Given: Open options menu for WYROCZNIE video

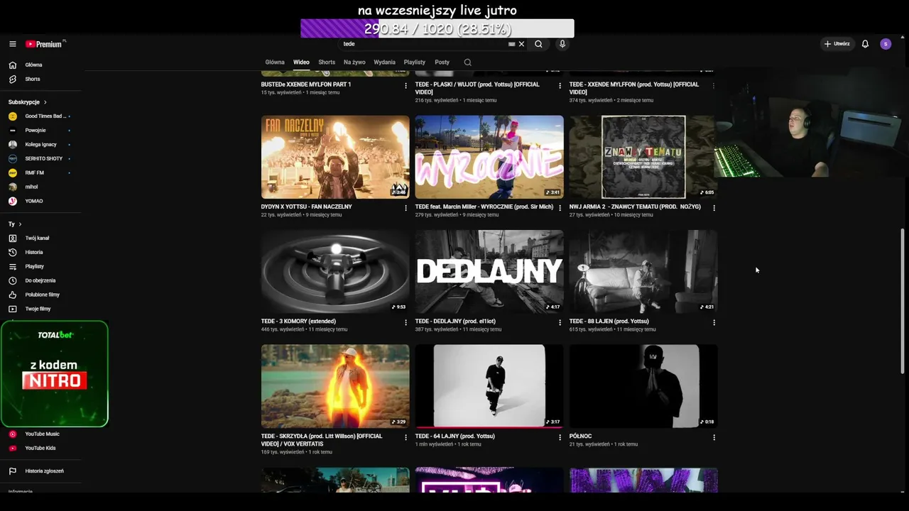Looking at the screenshot, I should coord(560,208).
